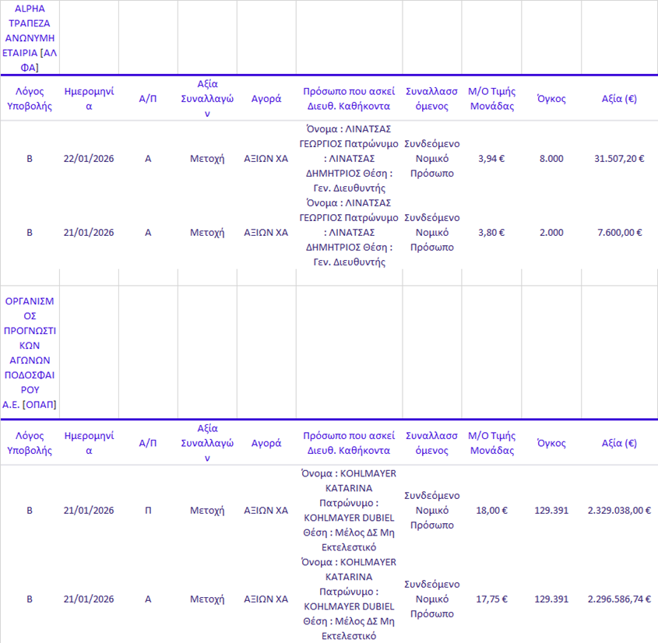The height and width of the screenshot is (643, 658).
Task: Click 129.391 volume in the 18,00 € row
Action: point(551,511)
